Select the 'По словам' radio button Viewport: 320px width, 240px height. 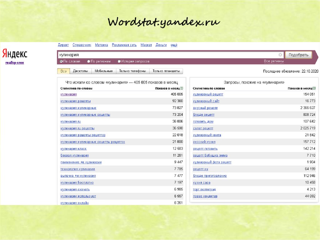pyautogui.click(x=61, y=62)
